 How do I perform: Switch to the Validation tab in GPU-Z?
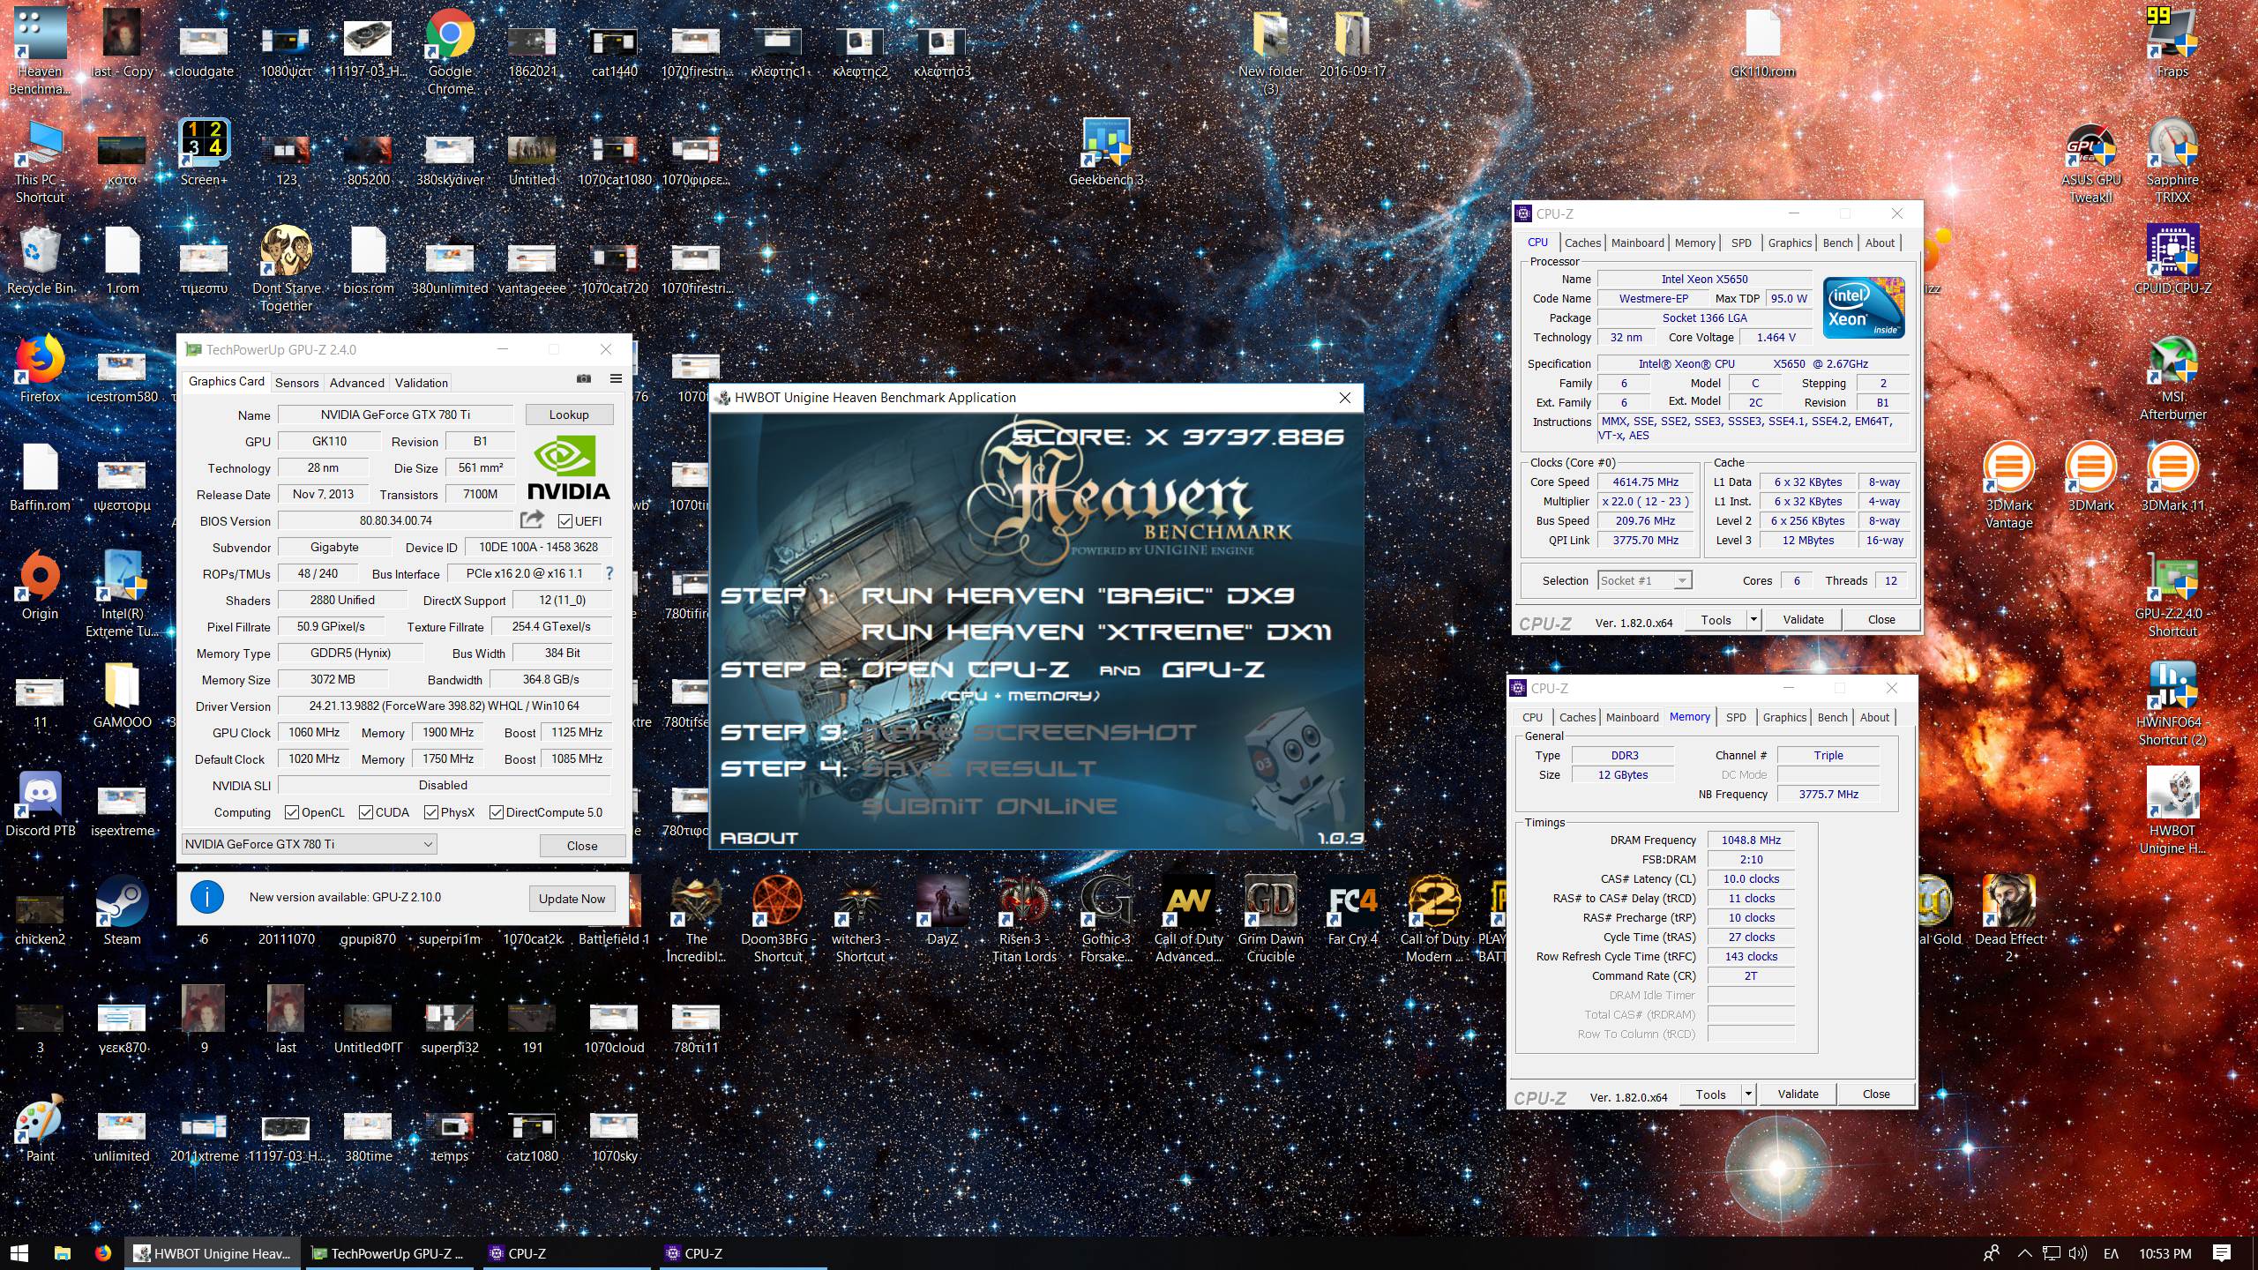point(421,383)
